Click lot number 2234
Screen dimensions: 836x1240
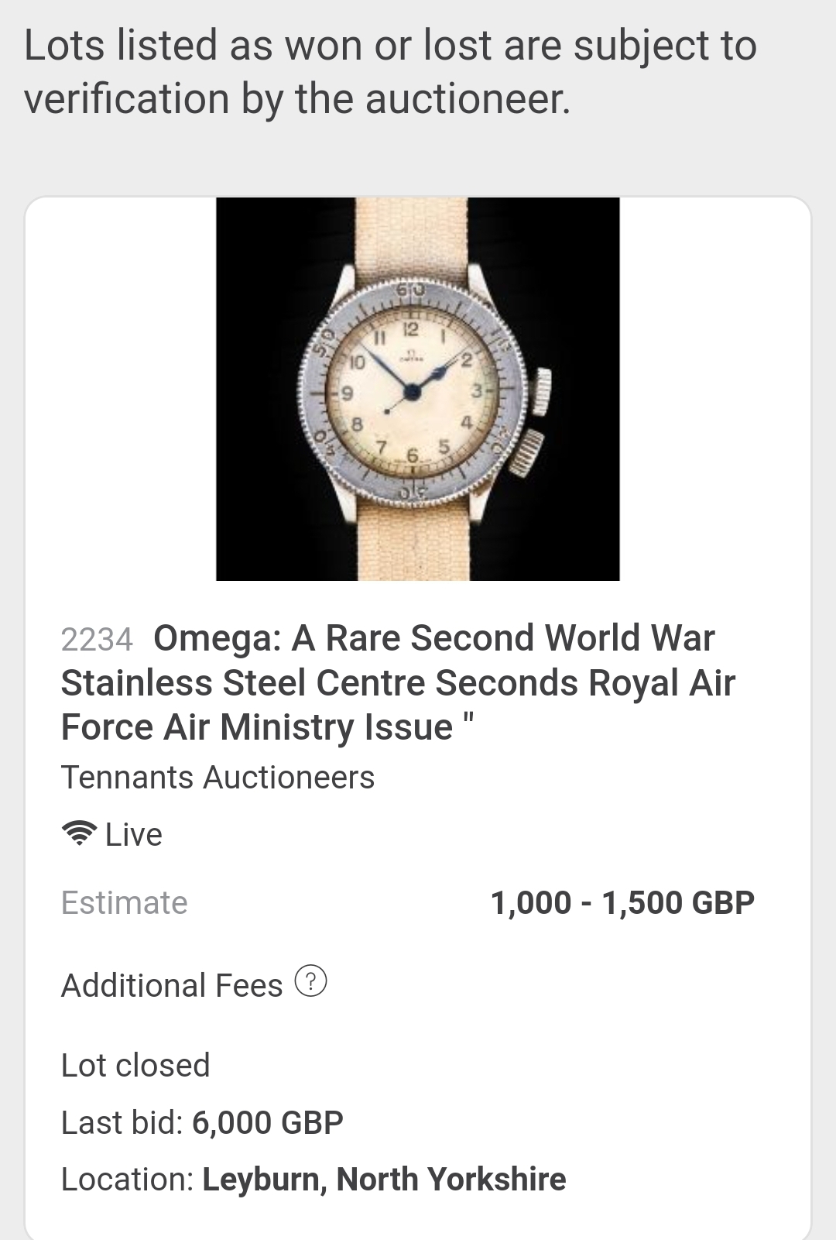coord(97,640)
